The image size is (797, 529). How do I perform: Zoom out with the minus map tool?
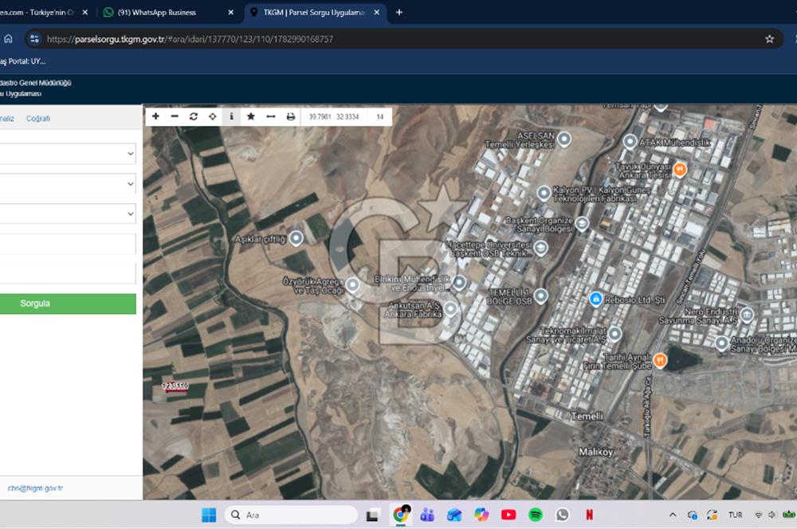pyautogui.click(x=175, y=116)
